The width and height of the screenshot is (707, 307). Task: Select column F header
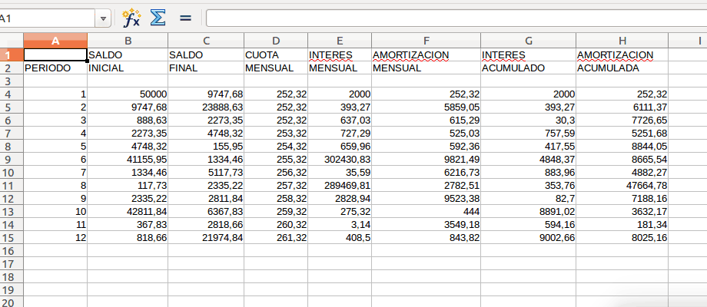click(x=426, y=41)
